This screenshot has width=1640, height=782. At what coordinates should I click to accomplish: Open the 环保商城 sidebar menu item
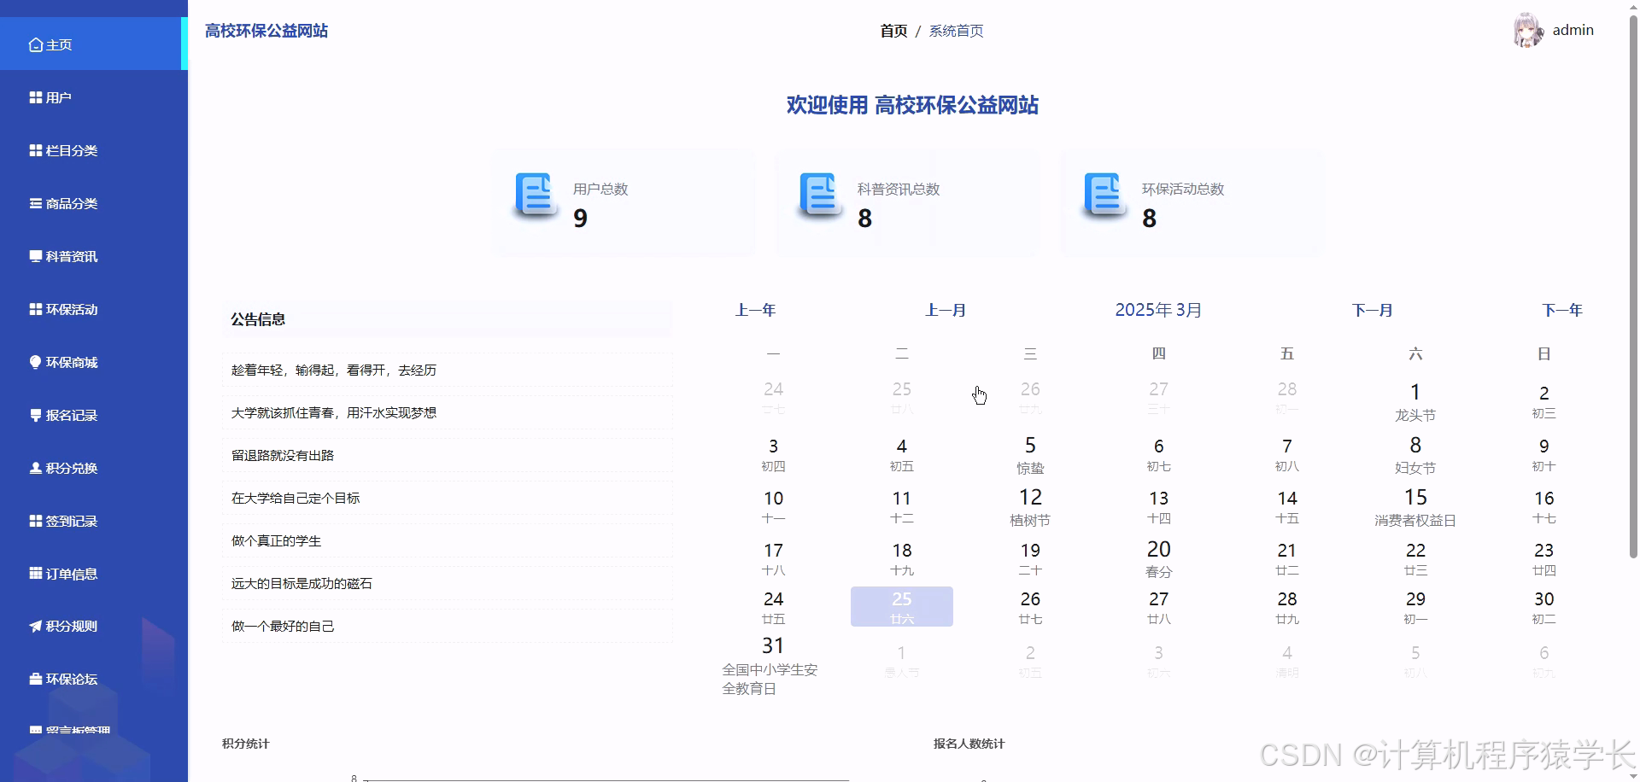(x=94, y=362)
